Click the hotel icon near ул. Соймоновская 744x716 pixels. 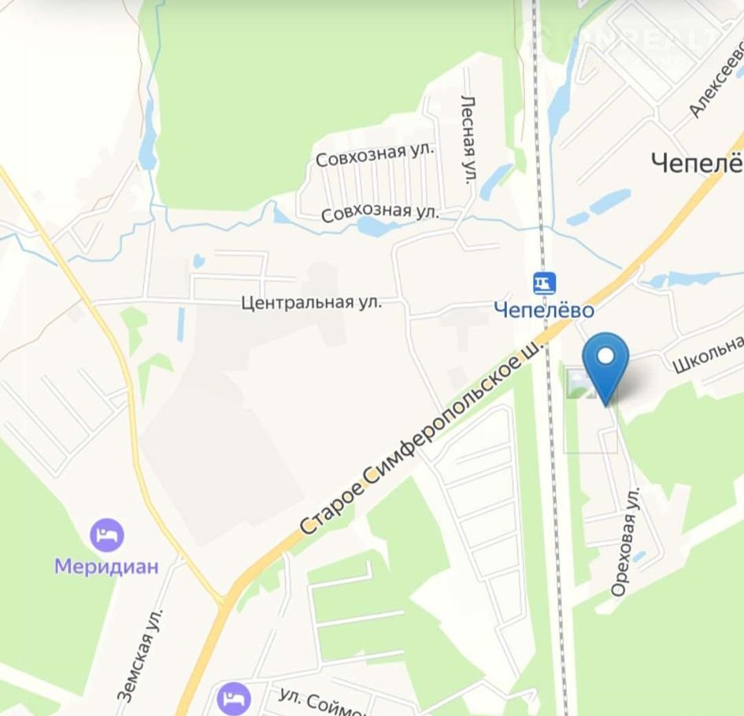[x=234, y=699]
